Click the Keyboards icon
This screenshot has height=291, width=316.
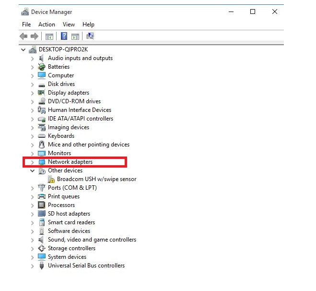(42, 136)
